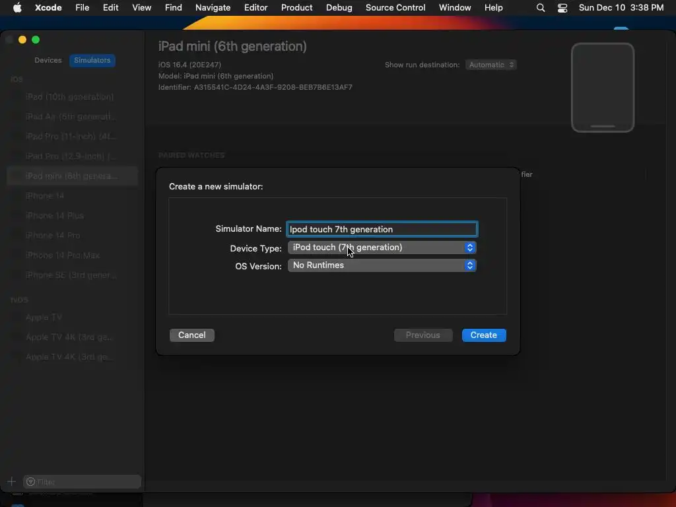Click the Filter field in sidebar
This screenshot has height=507, width=676.
pos(82,481)
